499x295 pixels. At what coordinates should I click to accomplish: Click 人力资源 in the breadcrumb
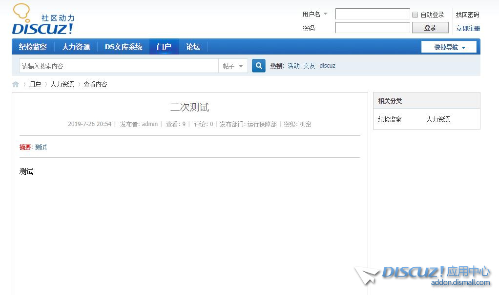point(62,84)
